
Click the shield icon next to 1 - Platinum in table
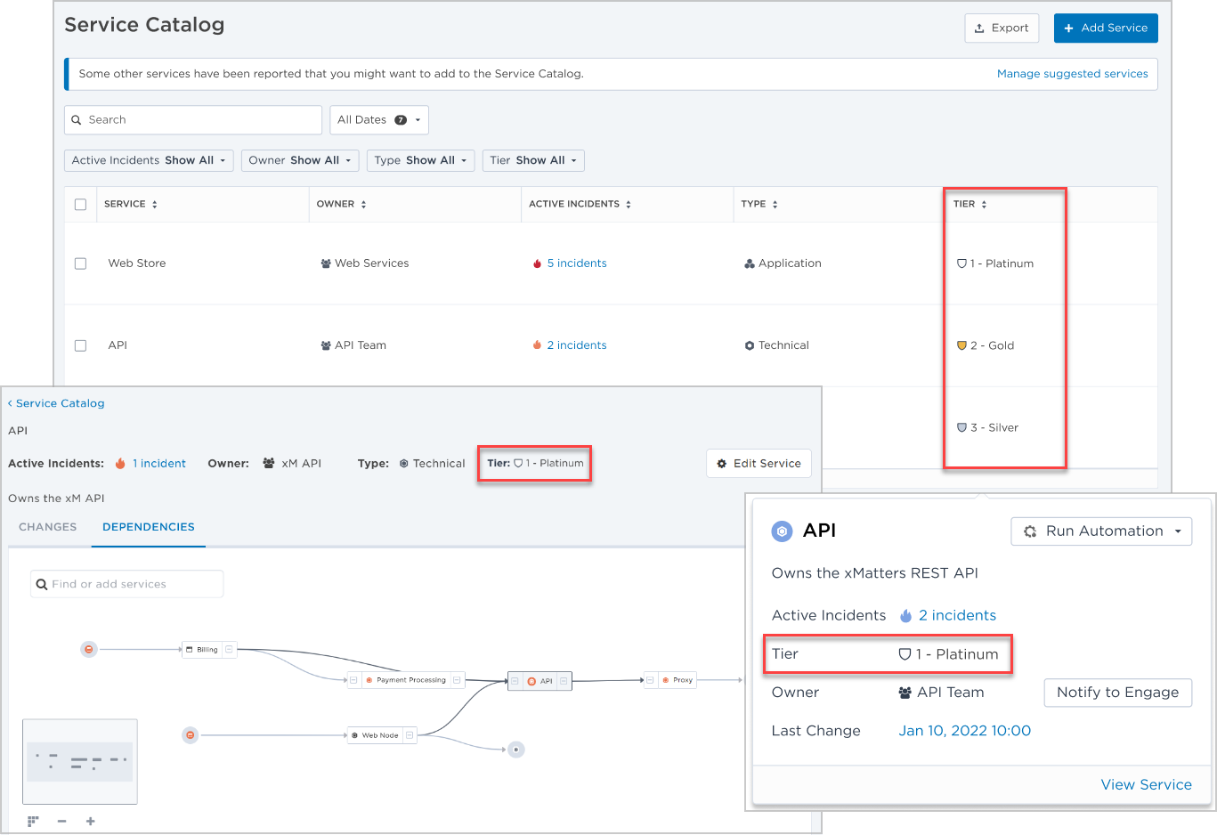point(961,263)
